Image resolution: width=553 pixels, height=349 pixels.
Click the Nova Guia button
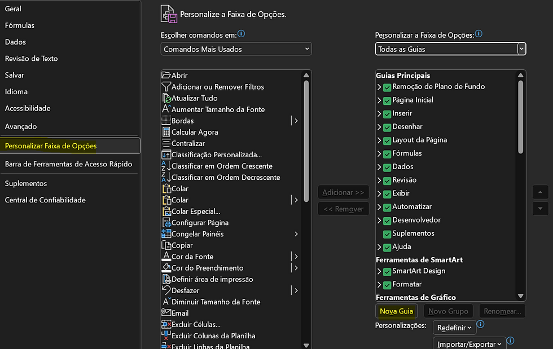396,311
